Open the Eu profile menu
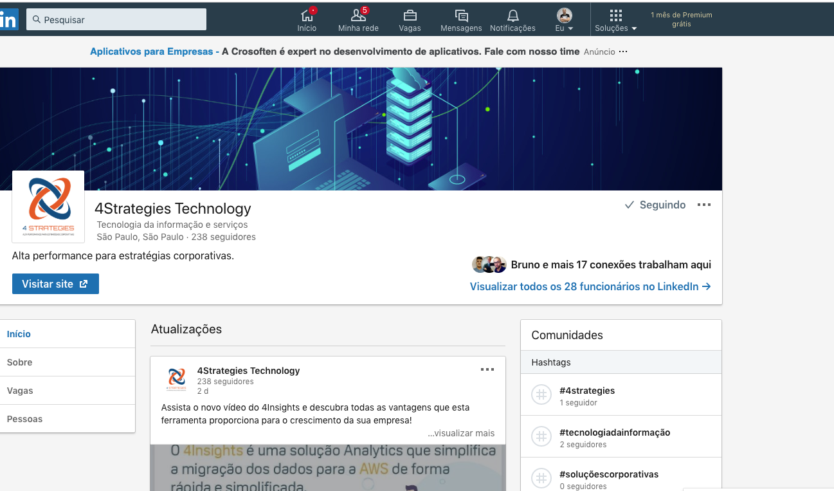Viewport: 834px width, 491px height. pyautogui.click(x=564, y=20)
